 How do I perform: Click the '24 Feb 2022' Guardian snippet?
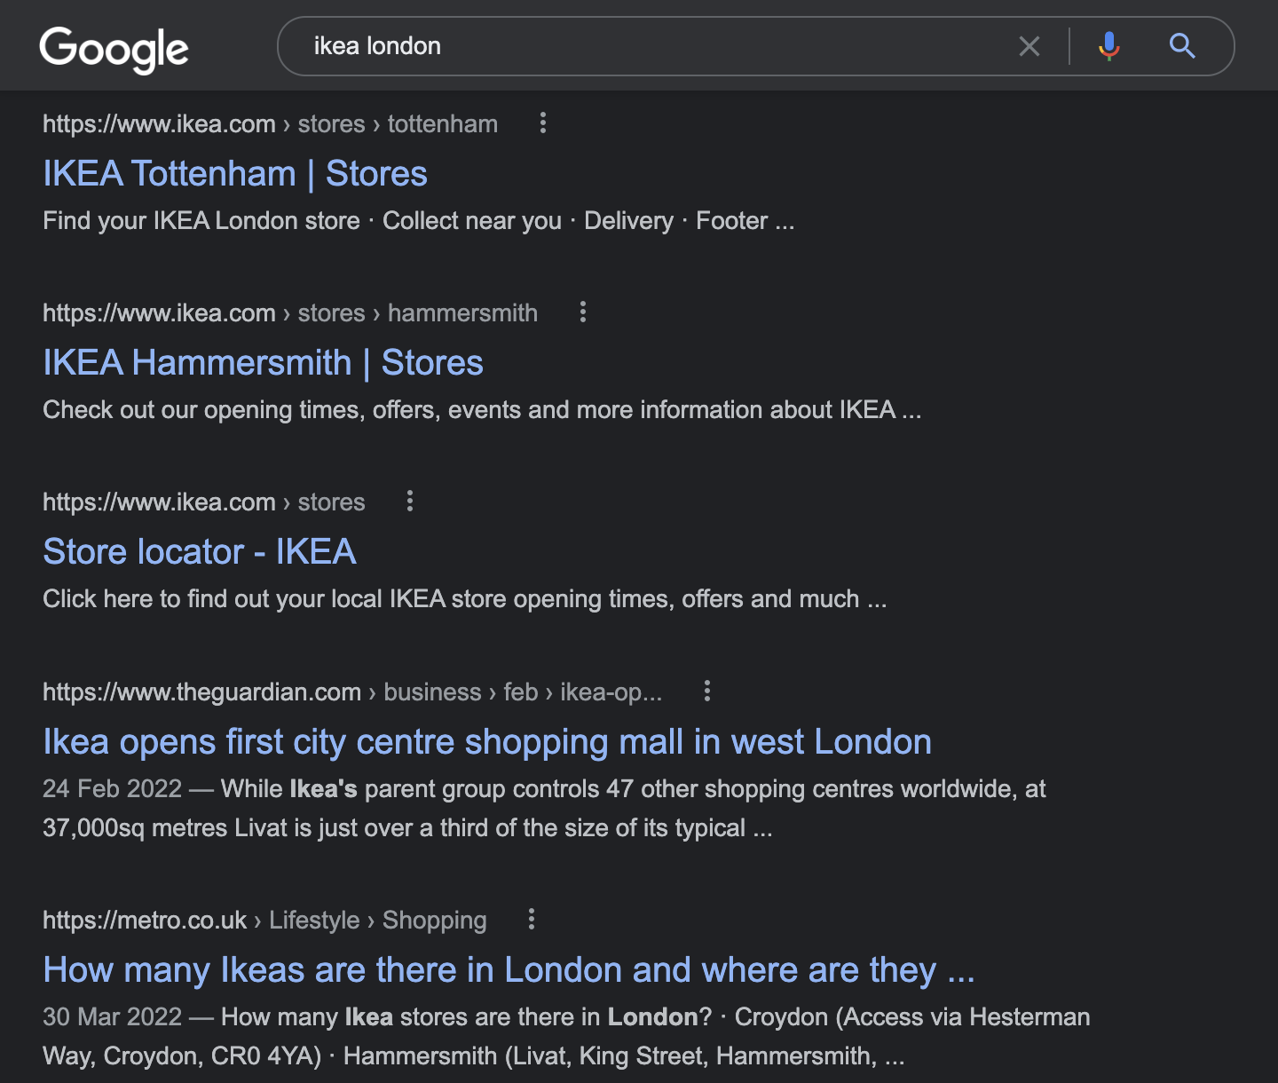click(544, 809)
